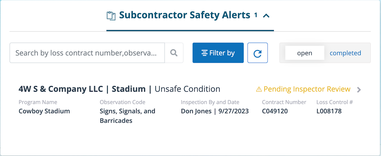Switch the status toggle to open
Viewport: 381px width, 156px height.
click(x=305, y=53)
